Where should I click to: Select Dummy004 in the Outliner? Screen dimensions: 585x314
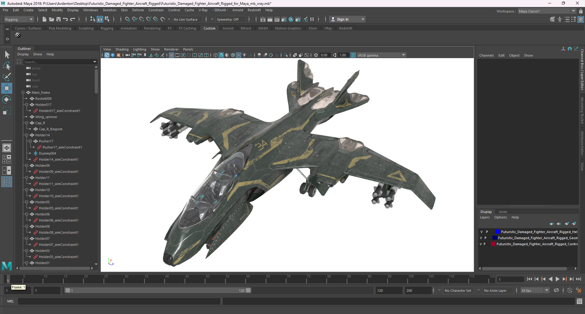[47, 153]
